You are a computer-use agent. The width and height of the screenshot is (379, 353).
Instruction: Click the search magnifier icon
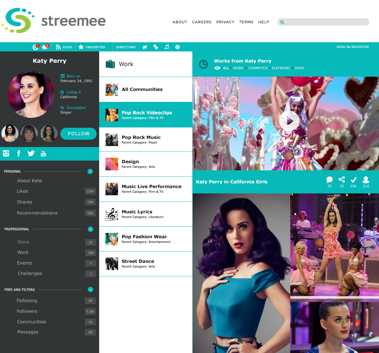(282, 22)
